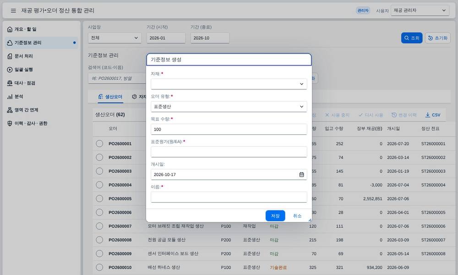Screen dimensions: 458x275
Task: Click the magnifier icon on 조회 button
Action: 407,38
